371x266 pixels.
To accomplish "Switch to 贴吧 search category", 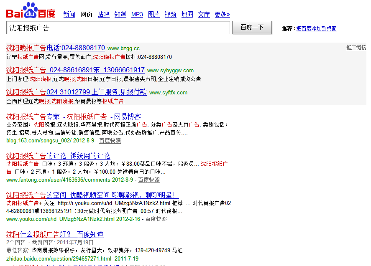I will [103, 15].
